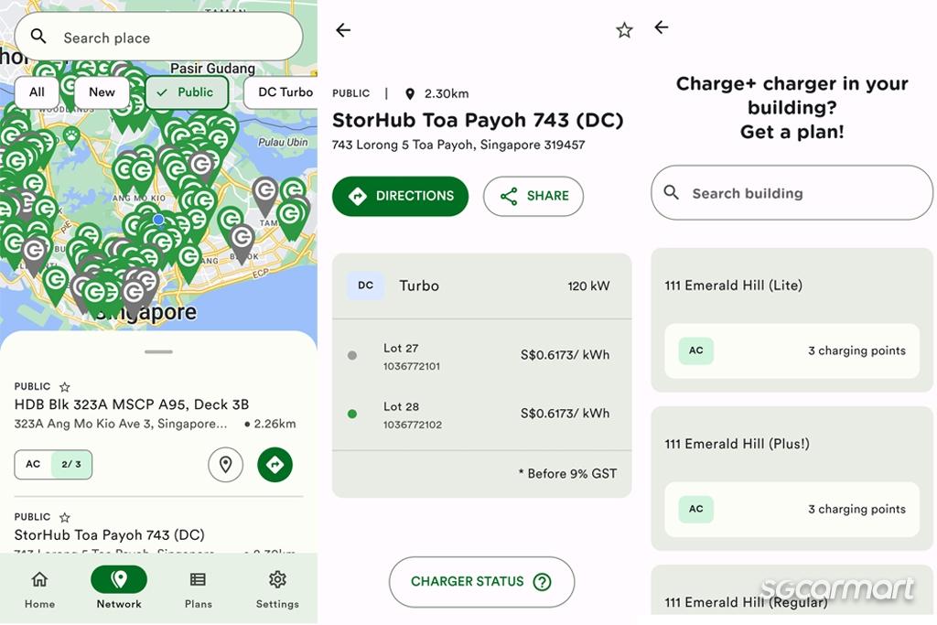Tap the locate pin icon for HDB Blk 323A
Viewport: 937px width, 625px height.
(225, 465)
